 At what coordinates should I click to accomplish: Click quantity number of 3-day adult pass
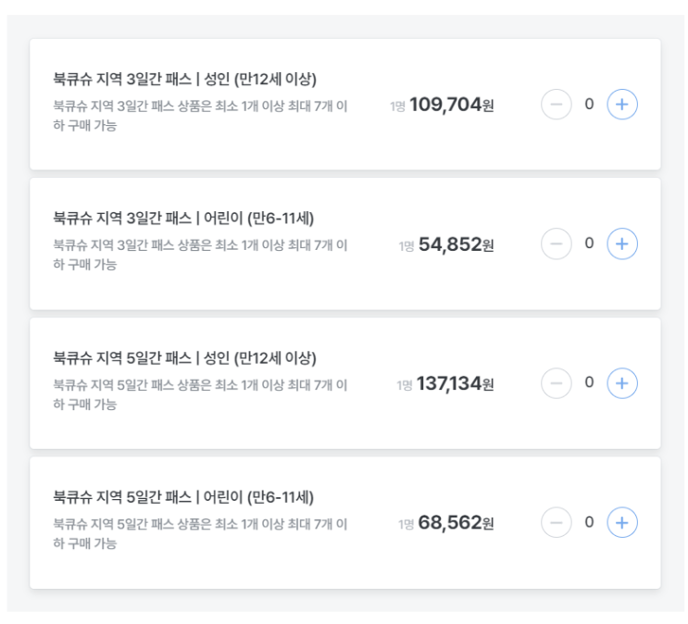pyautogui.click(x=589, y=105)
